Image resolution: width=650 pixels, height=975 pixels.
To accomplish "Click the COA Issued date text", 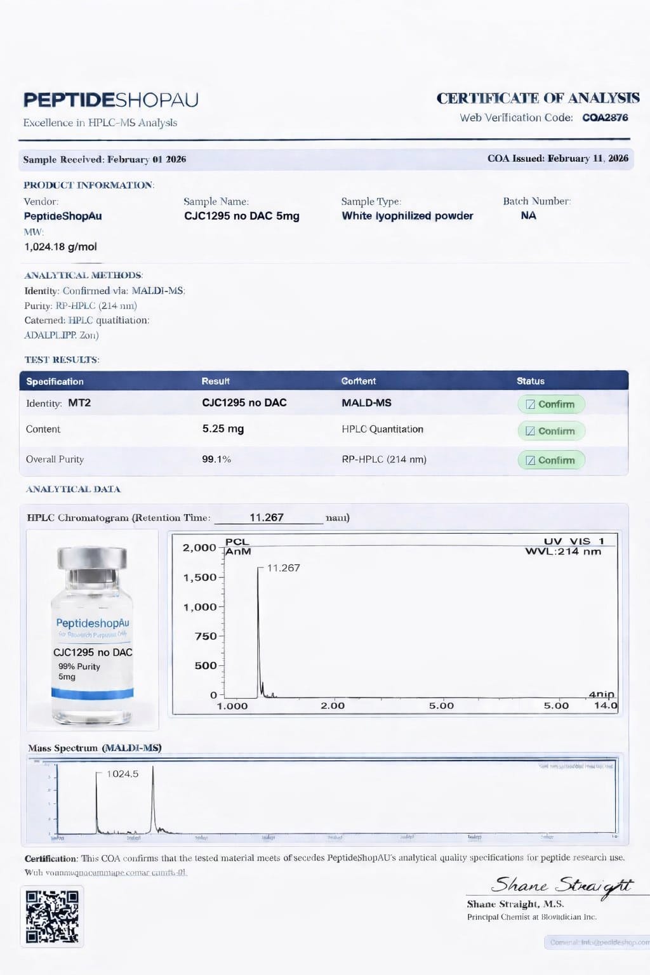I will point(558,158).
